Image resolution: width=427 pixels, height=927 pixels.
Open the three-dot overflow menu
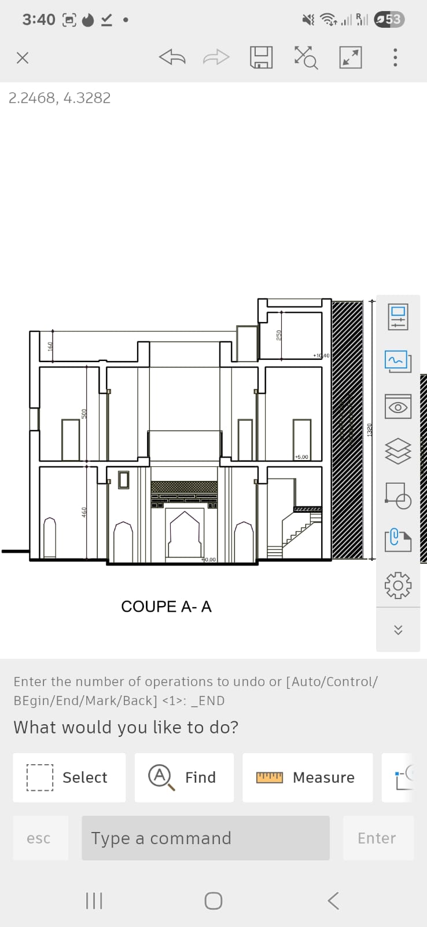(x=395, y=57)
